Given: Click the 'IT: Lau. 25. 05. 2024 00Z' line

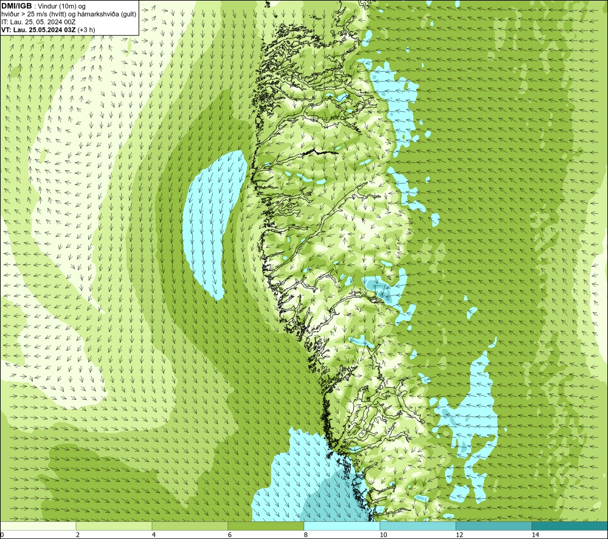Looking at the screenshot, I should (38, 22).
